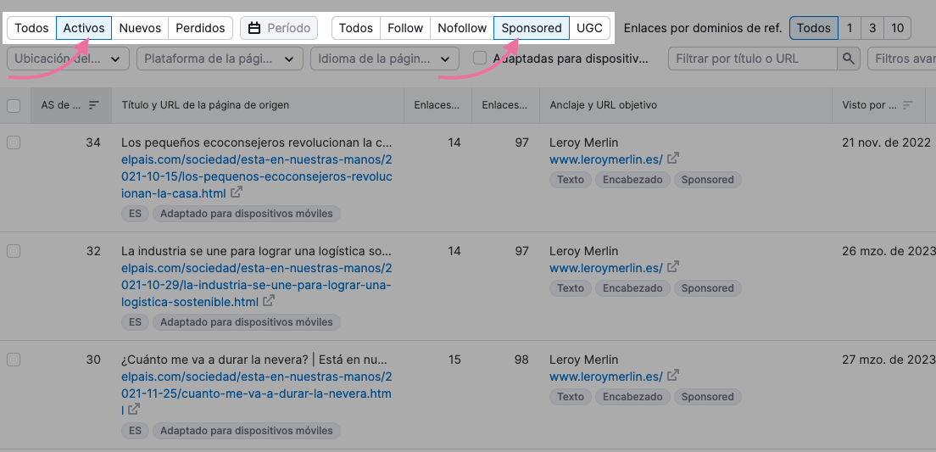Check the select-all checkbox in table header
The height and width of the screenshot is (452, 936).
click(14, 105)
